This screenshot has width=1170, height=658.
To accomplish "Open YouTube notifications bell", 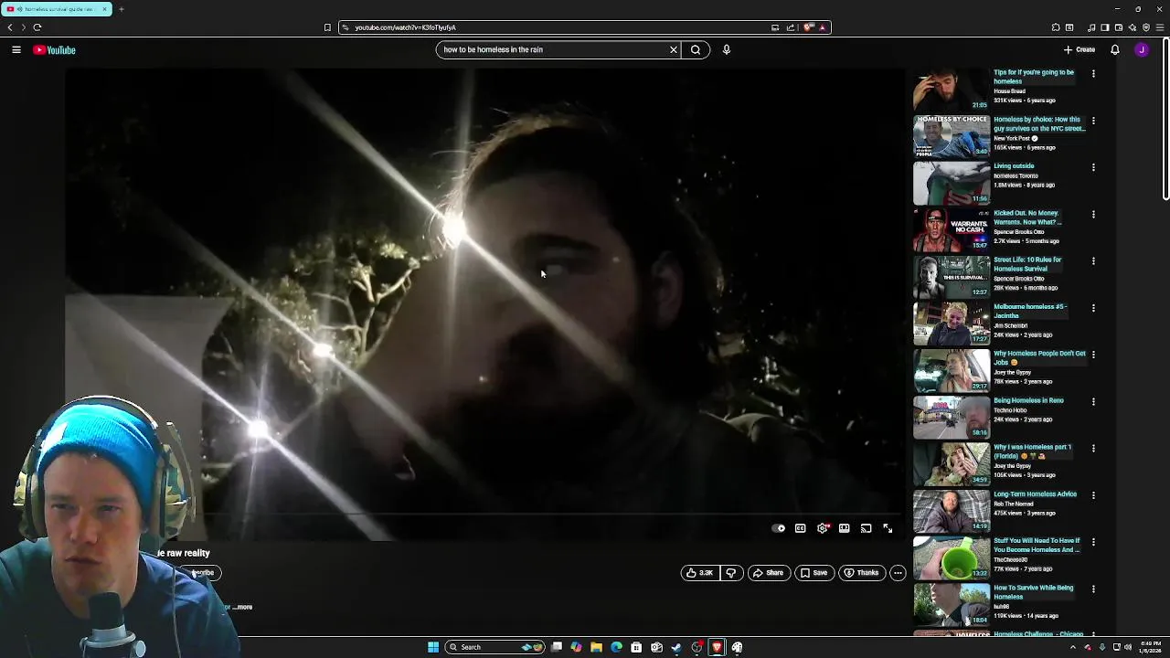I will coord(1115,49).
